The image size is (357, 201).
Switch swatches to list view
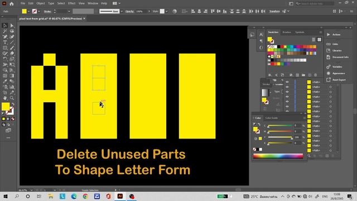[x=313, y=40]
